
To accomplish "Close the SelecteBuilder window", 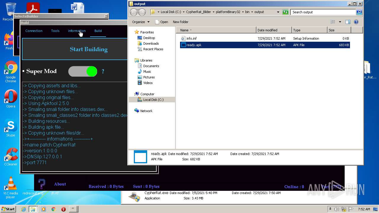I will [x=106, y=16].
